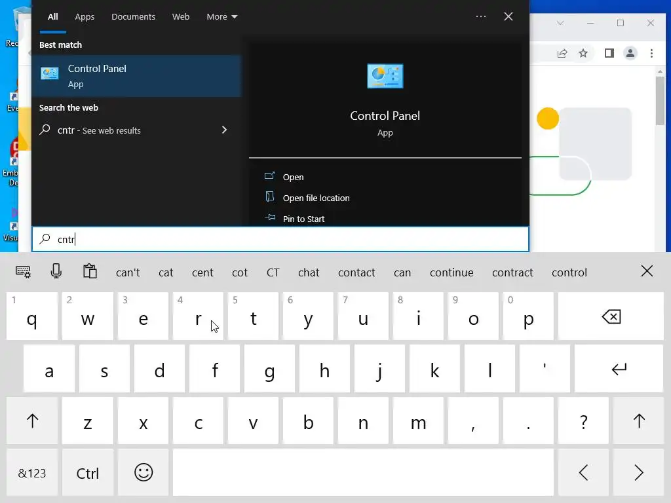Tap the 'a' key

pyautogui.click(x=49, y=369)
